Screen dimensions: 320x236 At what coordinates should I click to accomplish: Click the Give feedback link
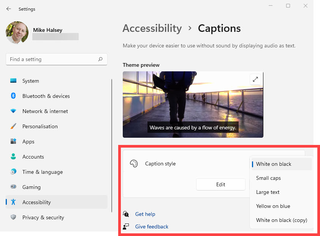tap(152, 227)
